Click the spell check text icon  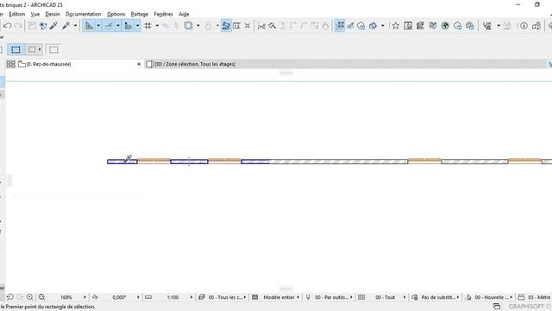(x=487, y=26)
